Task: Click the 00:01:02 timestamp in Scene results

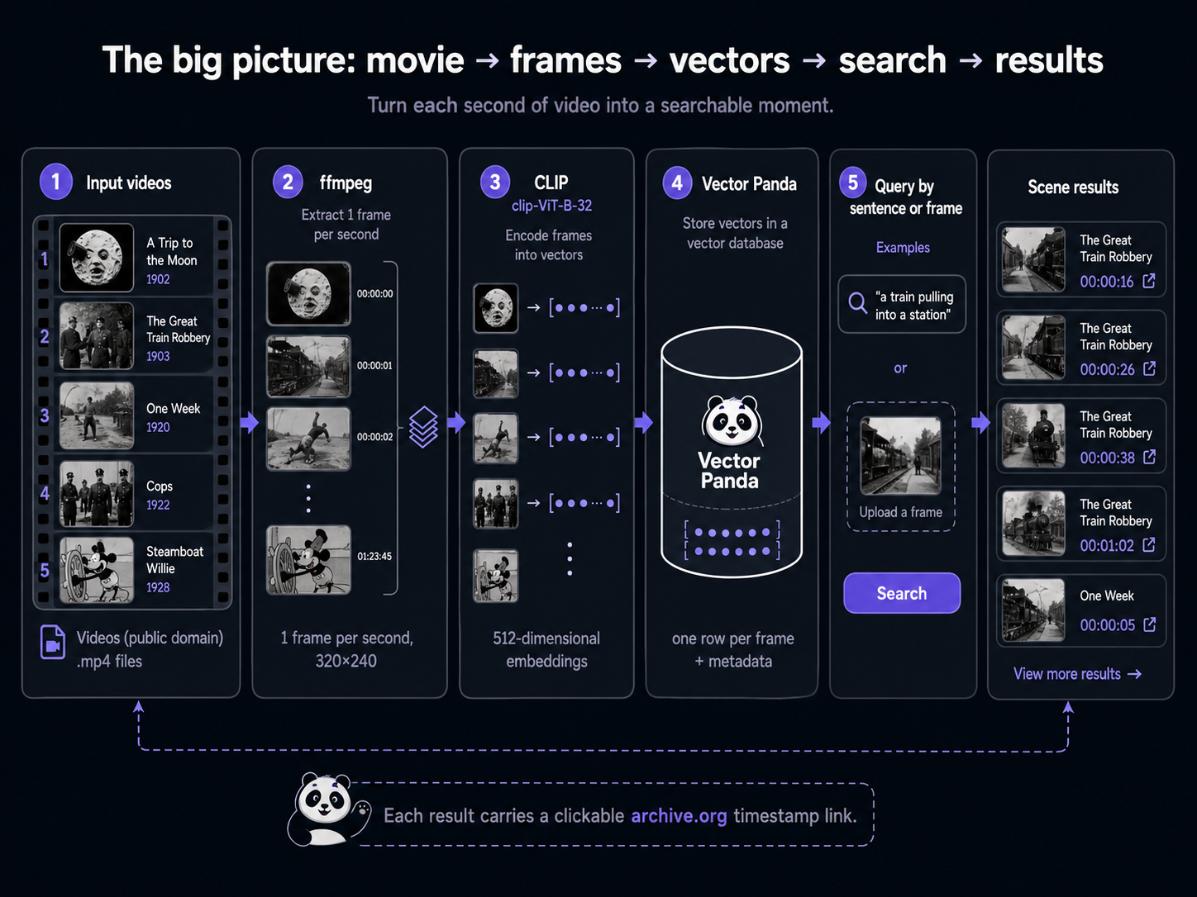Action: [1107, 545]
